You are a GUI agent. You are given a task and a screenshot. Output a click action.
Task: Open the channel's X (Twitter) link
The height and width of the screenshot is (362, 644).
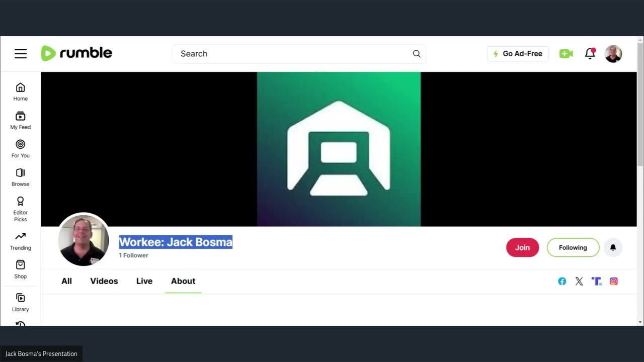click(x=579, y=282)
